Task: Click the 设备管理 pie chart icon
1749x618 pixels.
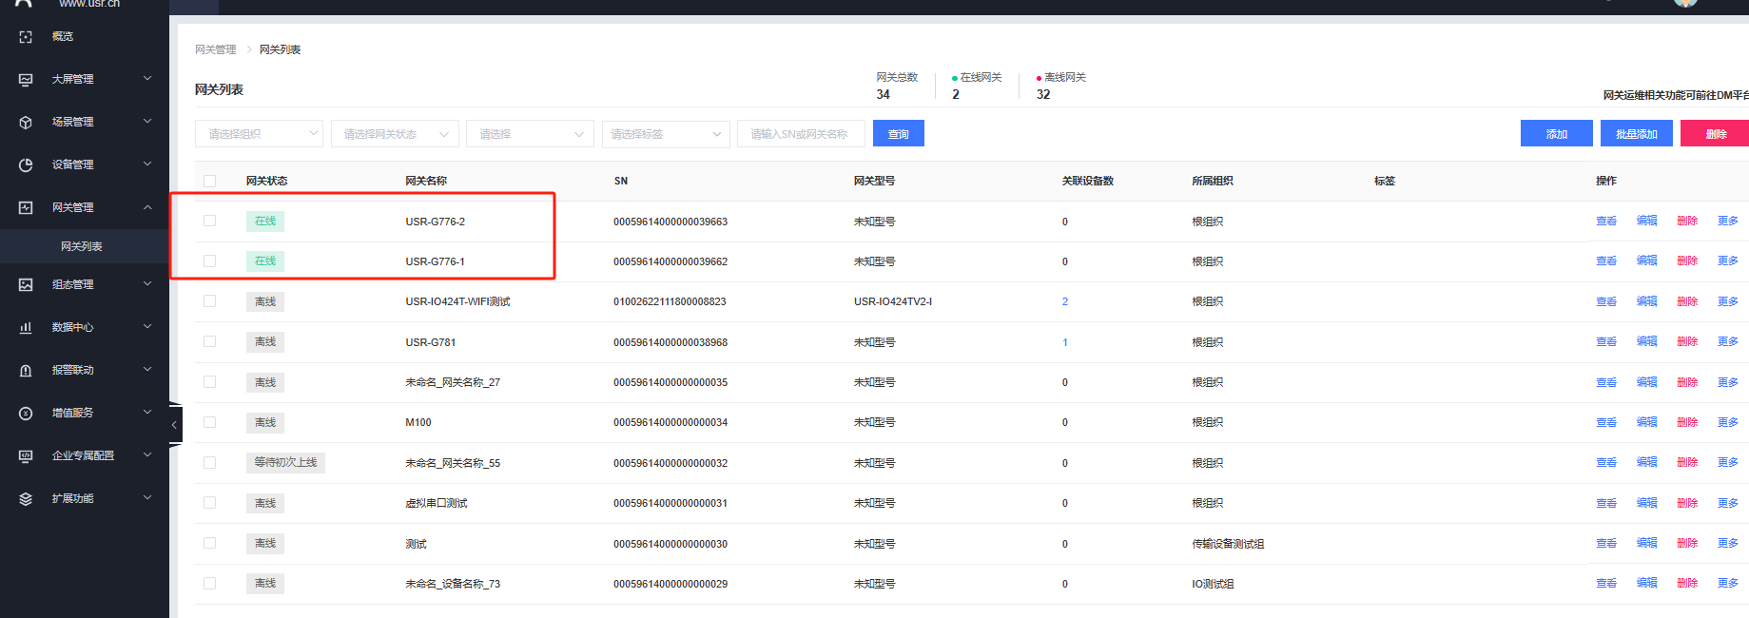Action: pos(26,164)
